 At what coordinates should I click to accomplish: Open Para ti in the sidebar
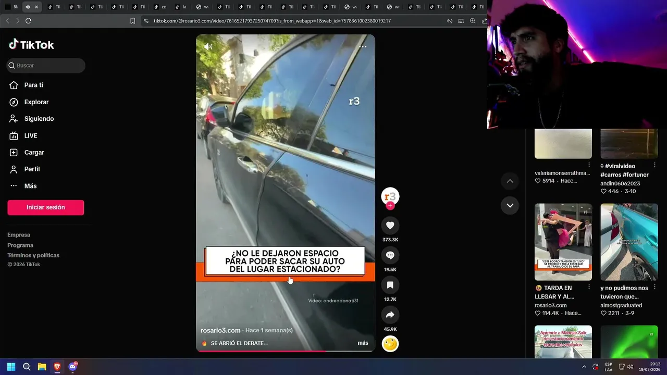(33, 85)
